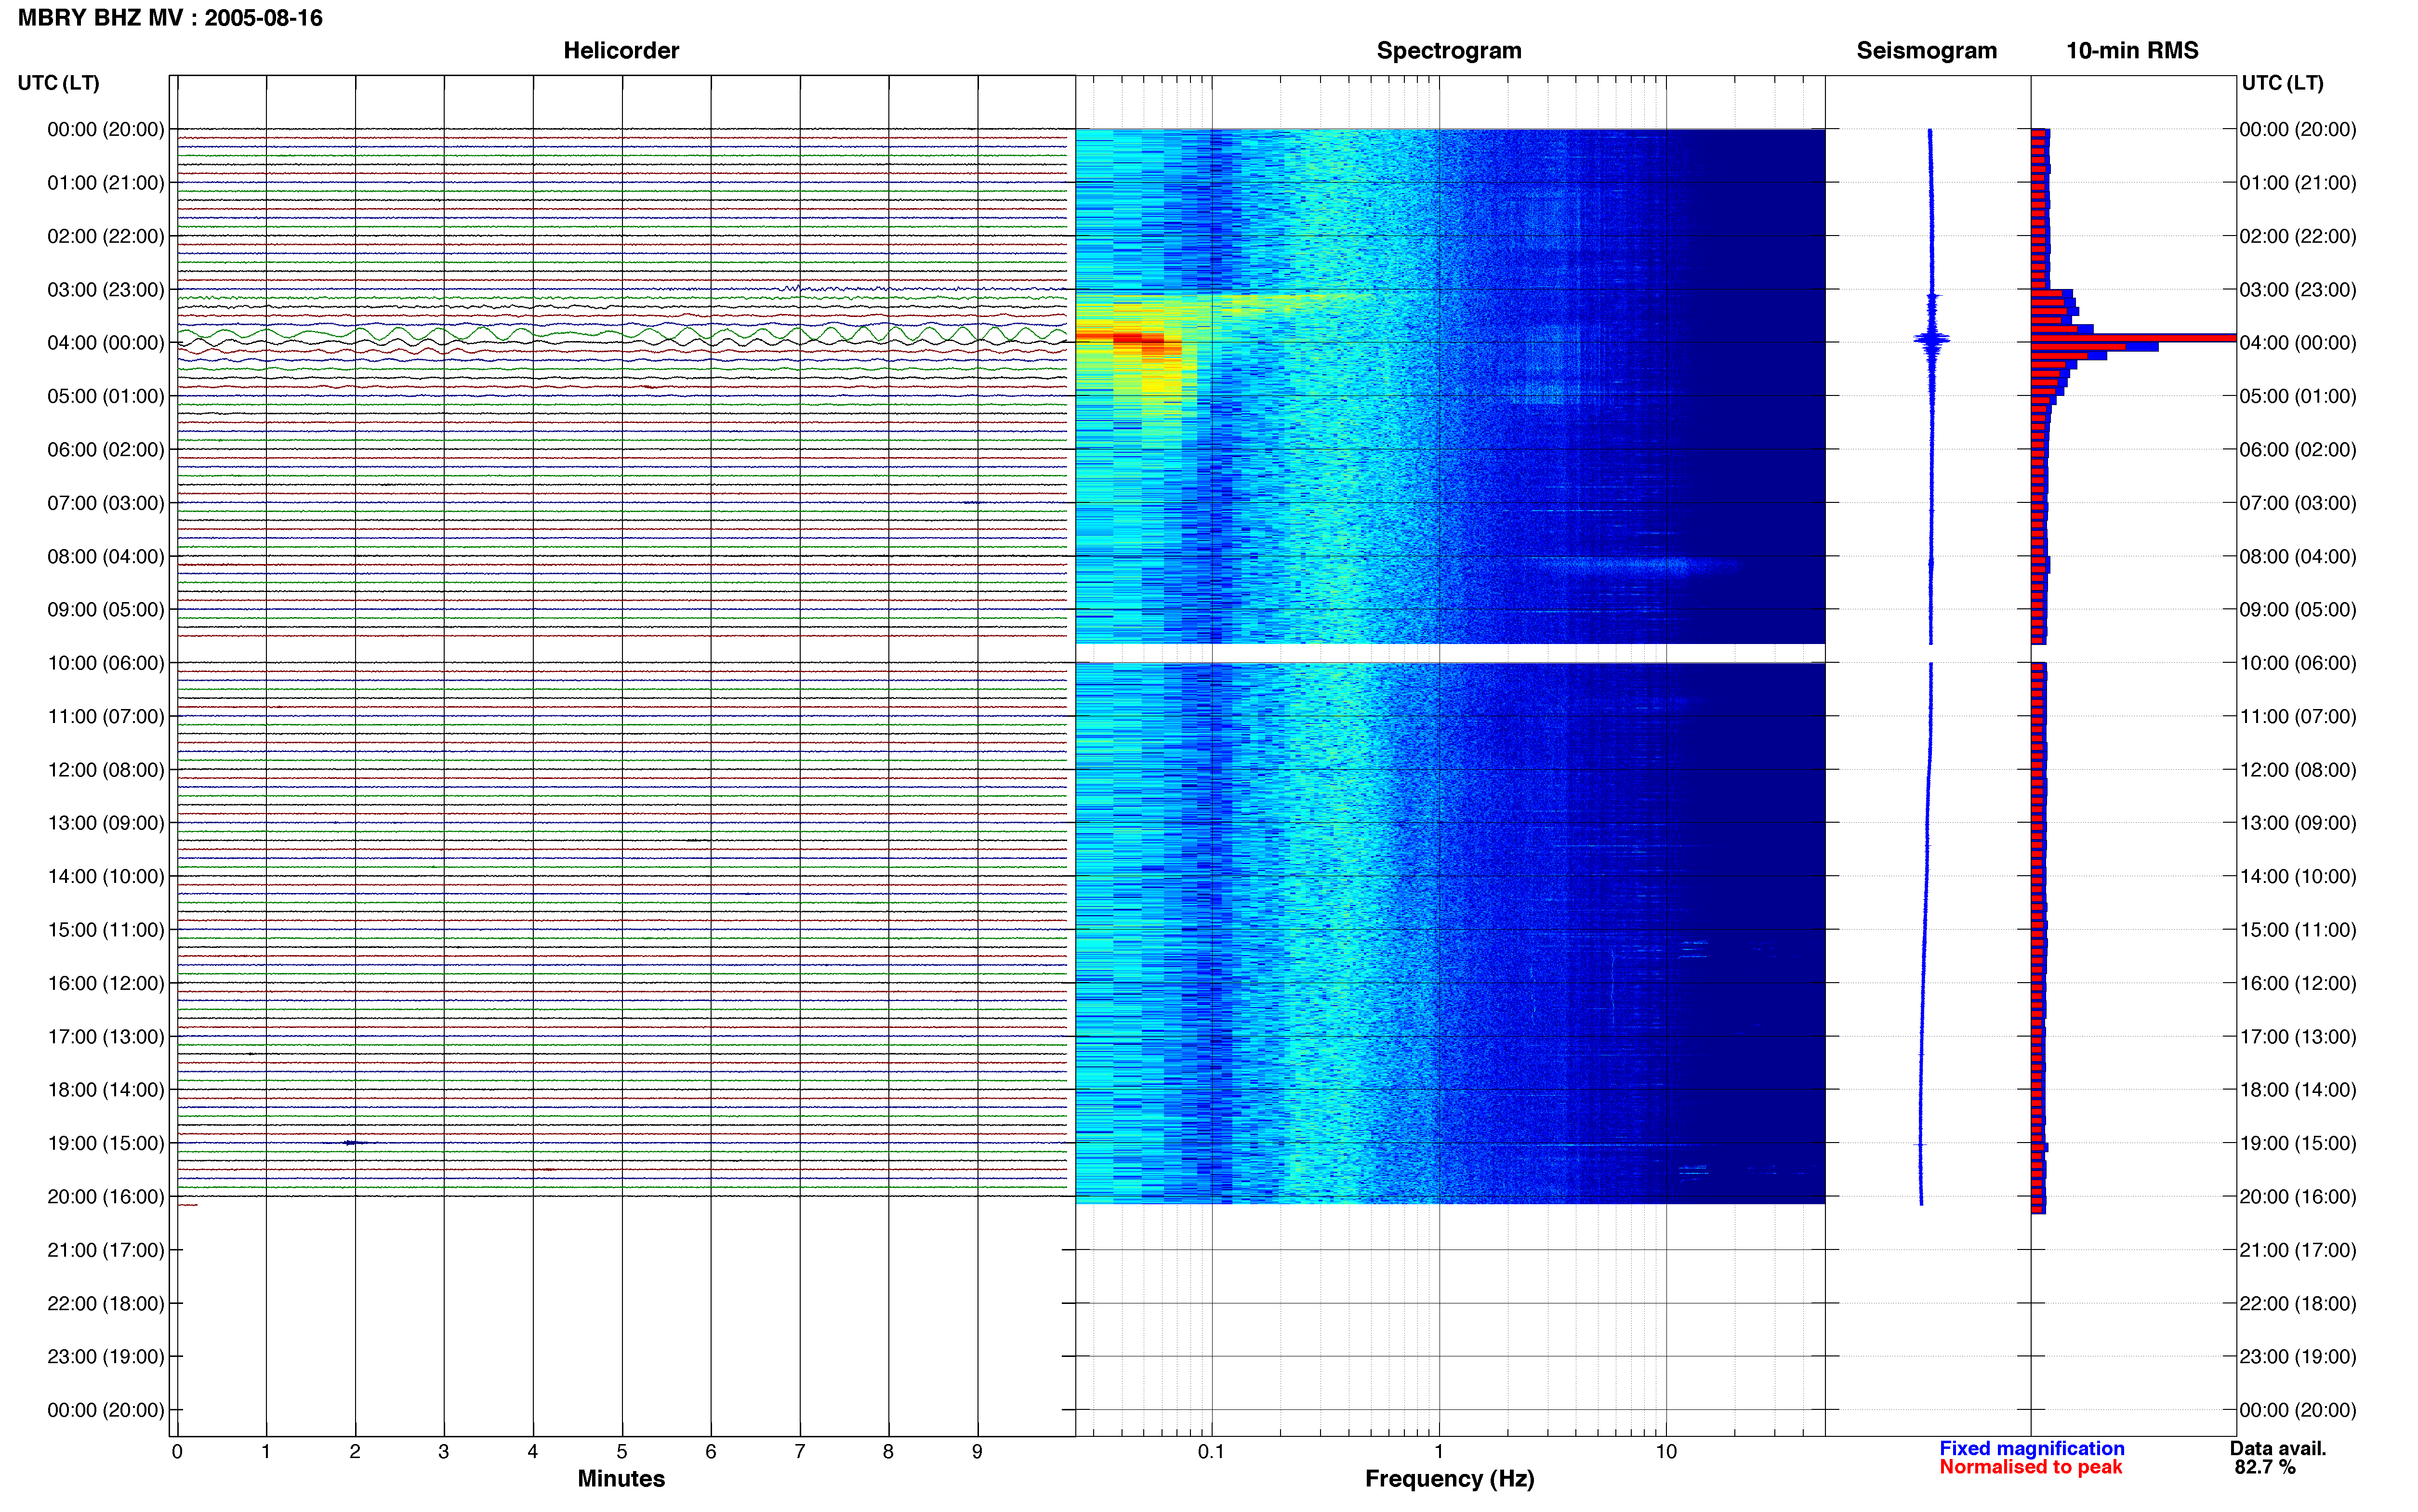Click the Normalised to peak legend text
The width and height of the screenshot is (2418, 1512).
[x=2030, y=1467]
